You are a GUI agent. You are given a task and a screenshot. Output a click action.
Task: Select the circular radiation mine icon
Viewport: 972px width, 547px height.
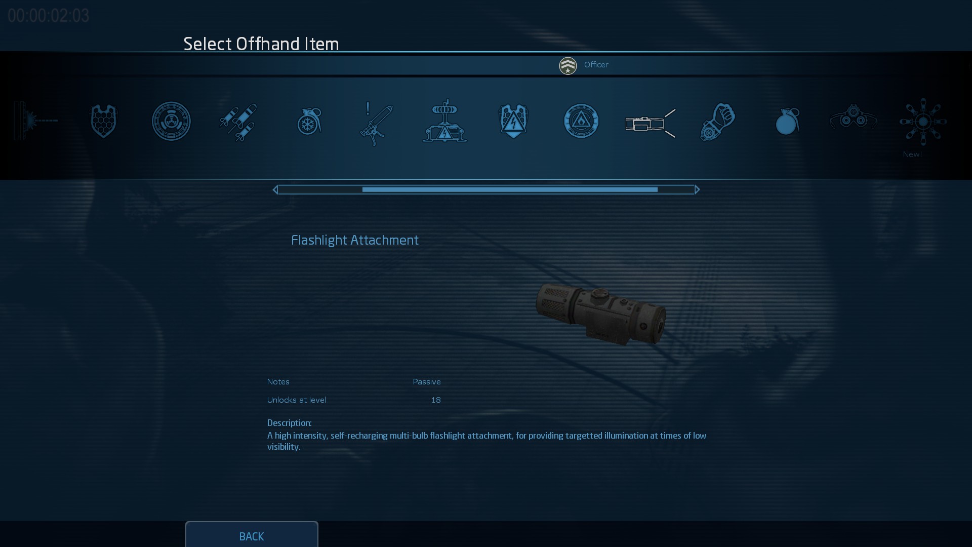pos(171,121)
